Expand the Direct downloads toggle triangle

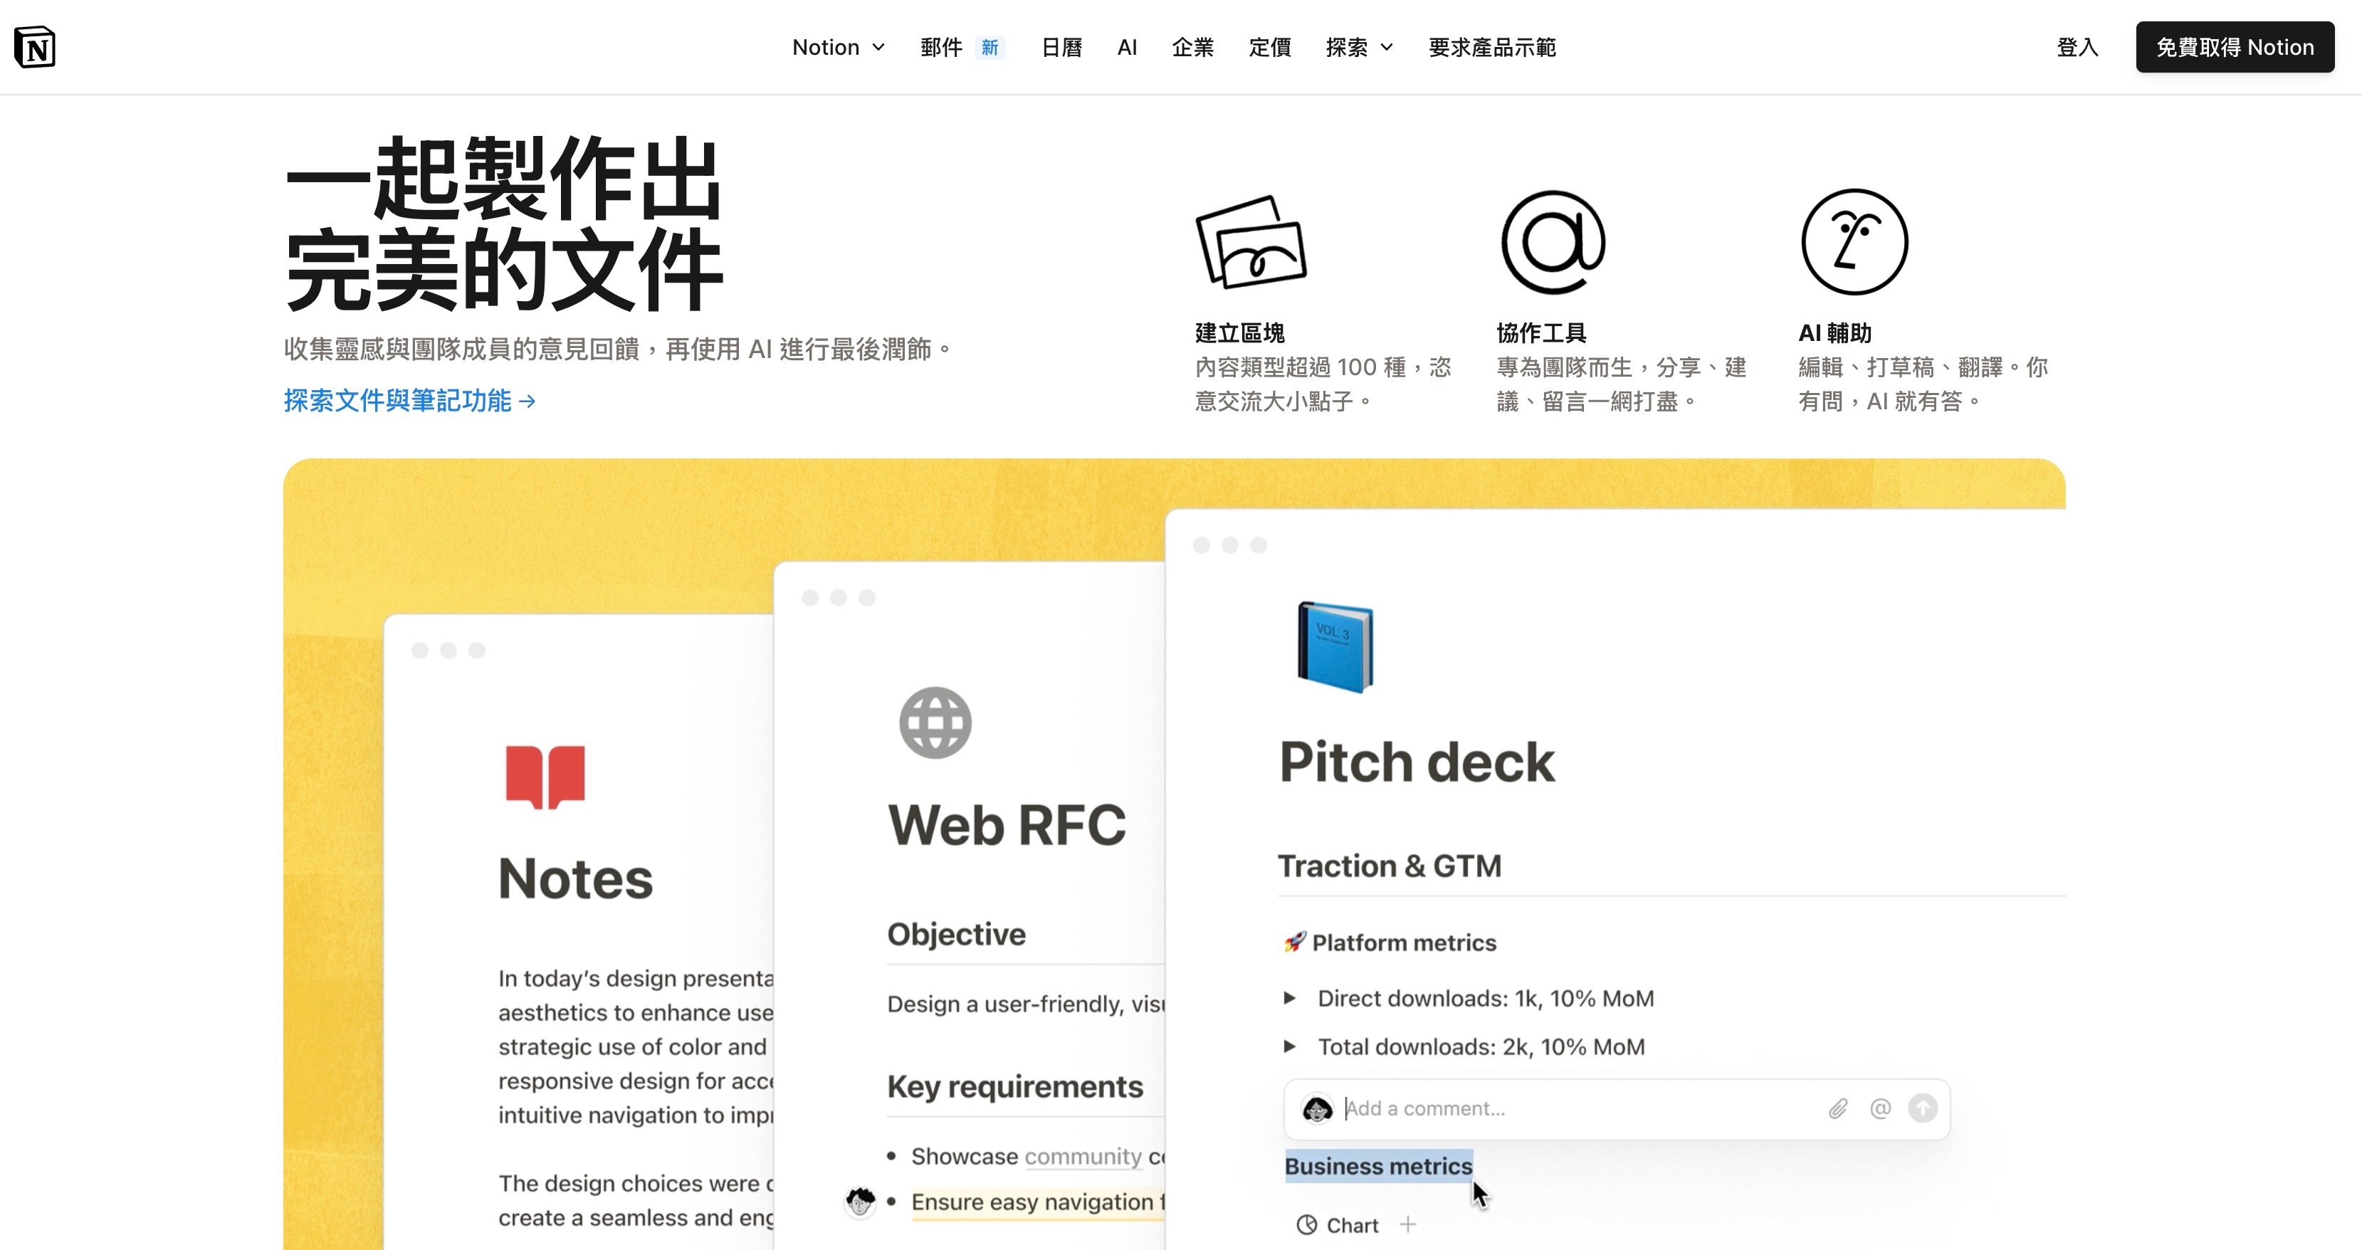pos(1289,998)
